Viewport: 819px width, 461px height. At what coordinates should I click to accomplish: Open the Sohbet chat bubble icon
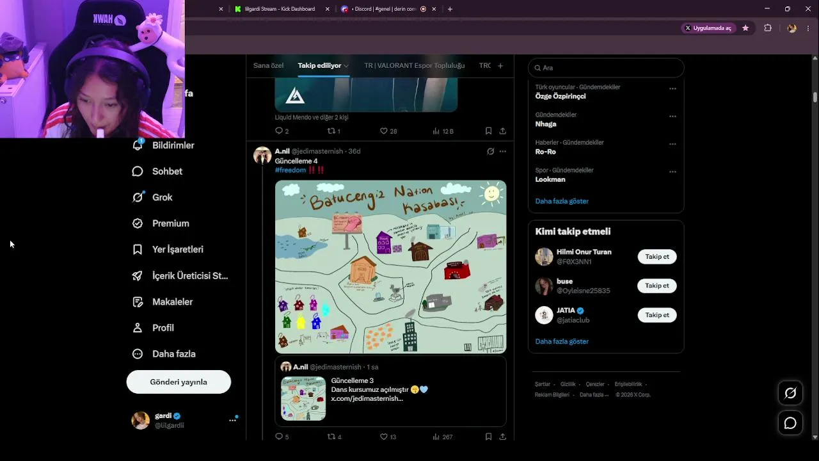[138, 172]
